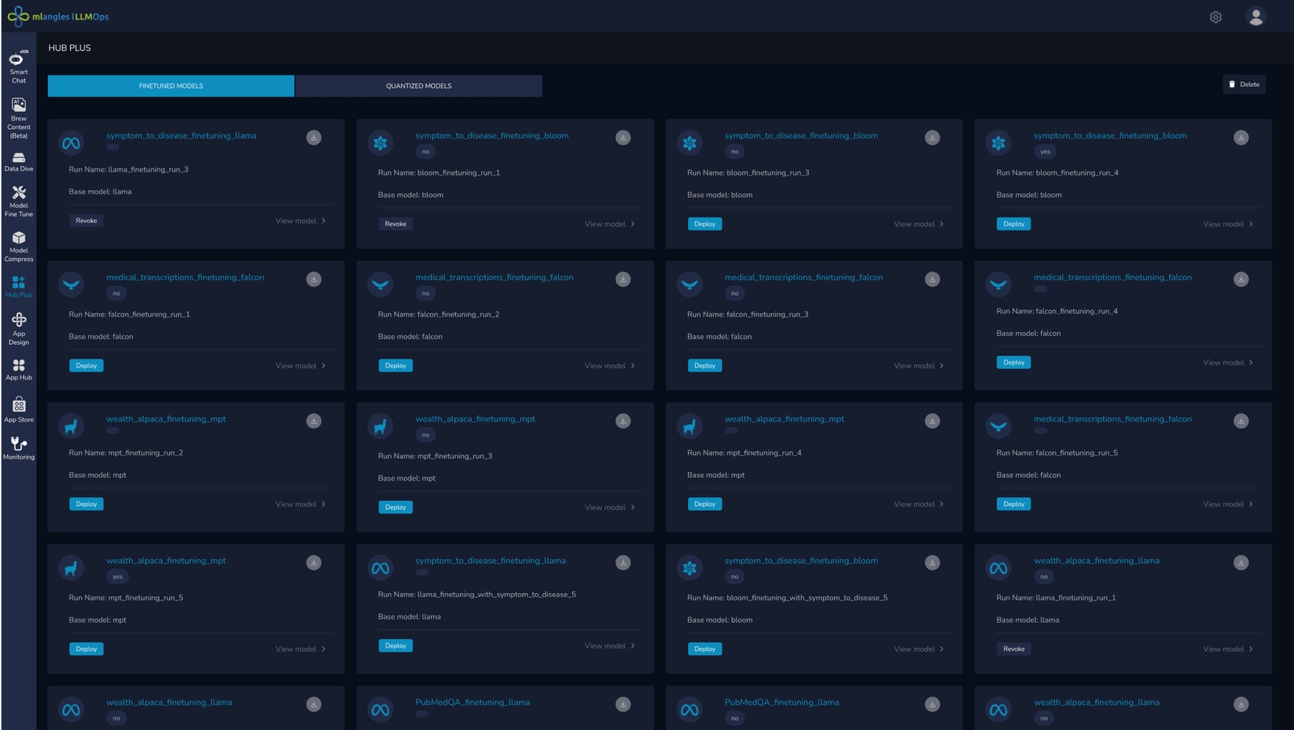Go to Data Dive section

(19, 162)
